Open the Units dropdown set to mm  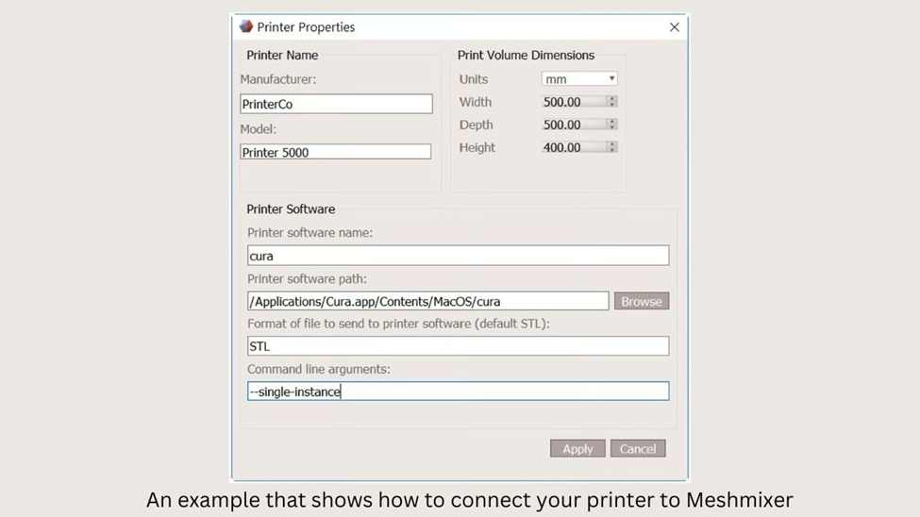(579, 78)
